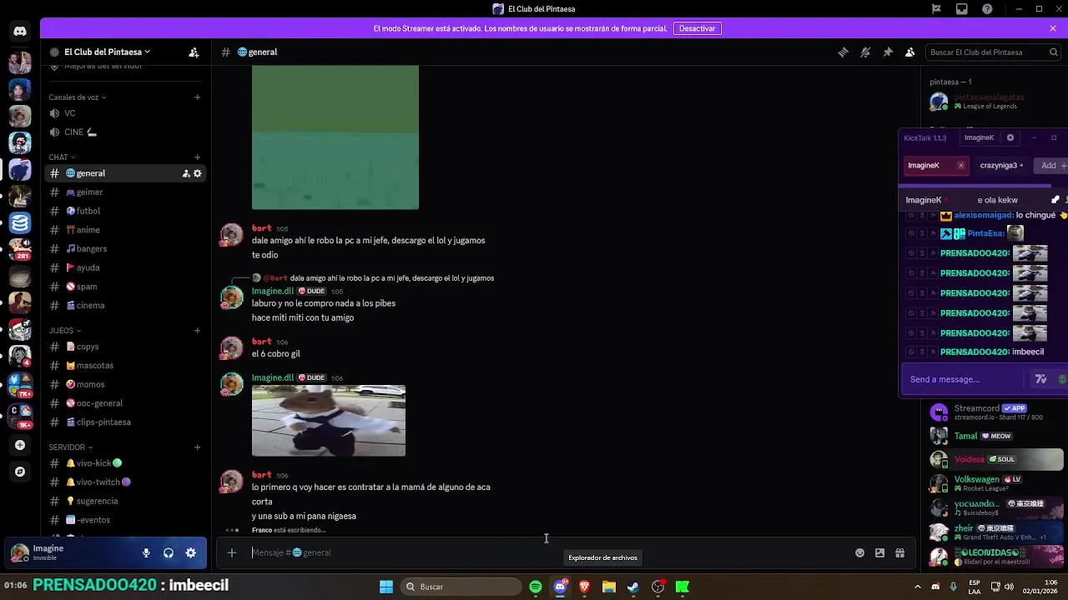1068x600 pixels.
Task: Open Windows Start menu
Action: pyautogui.click(x=386, y=587)
